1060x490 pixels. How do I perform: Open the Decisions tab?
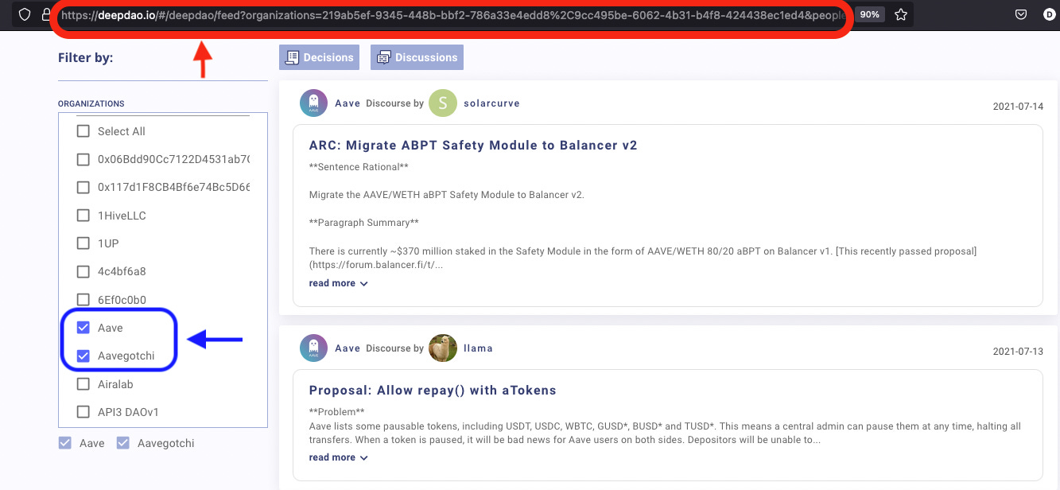(320, 57)
